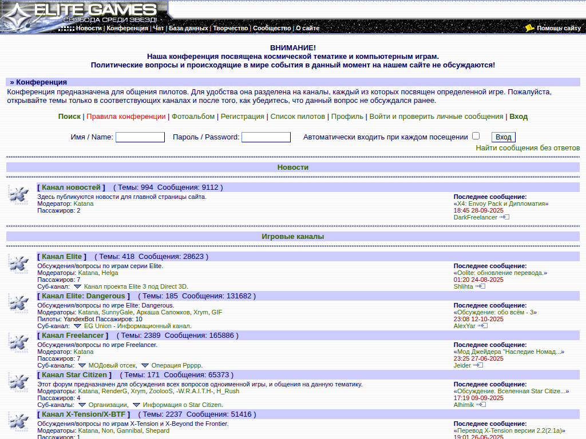Expand sub-channel arrow for Elite 3 Direct 3D
586x439 pixels.
click(x=78, y=286)
